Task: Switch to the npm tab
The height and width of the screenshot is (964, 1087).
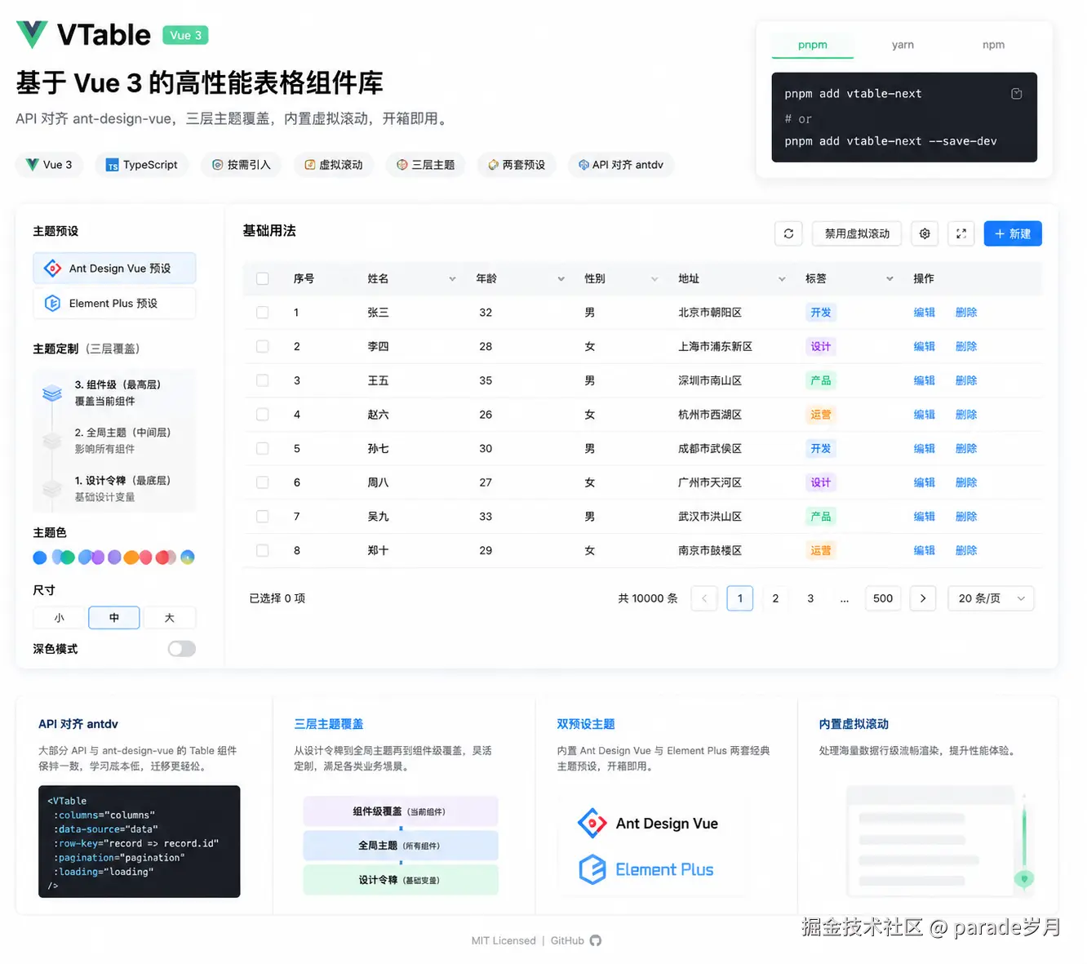Action: tap(993, 45)
